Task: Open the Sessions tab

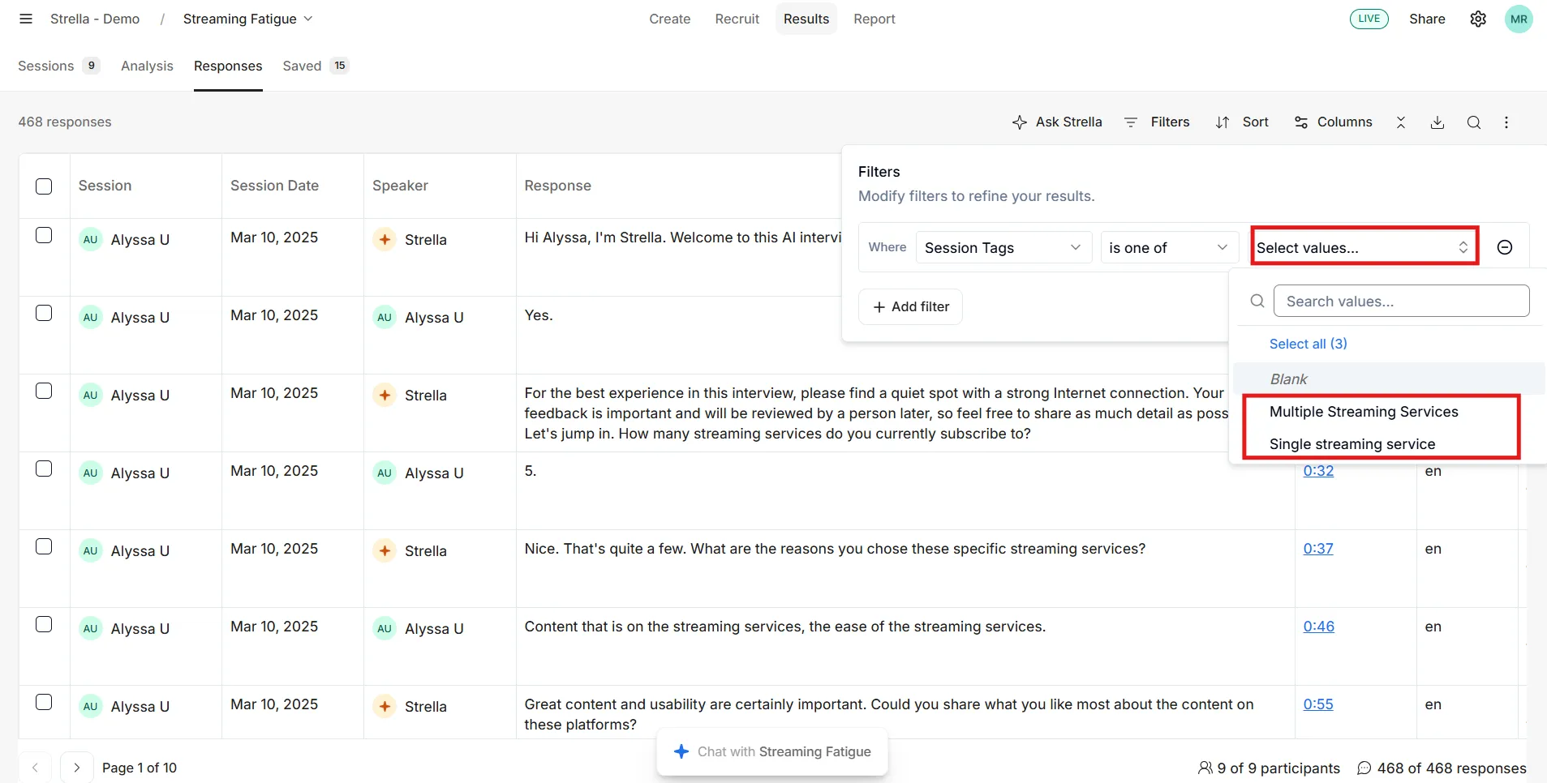Action: pyautogui.click(x=58, y=66)
